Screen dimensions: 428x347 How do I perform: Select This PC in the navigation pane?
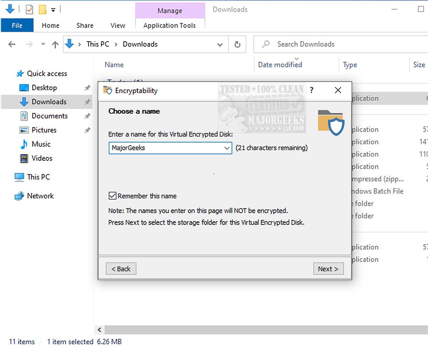pyautogui.click(x=38, y=177)
